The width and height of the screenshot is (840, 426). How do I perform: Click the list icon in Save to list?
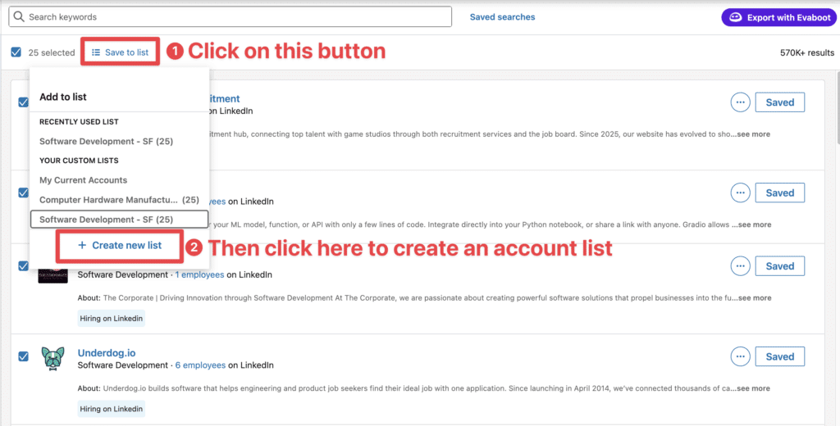pyautogui.click(x=96, y=52)
